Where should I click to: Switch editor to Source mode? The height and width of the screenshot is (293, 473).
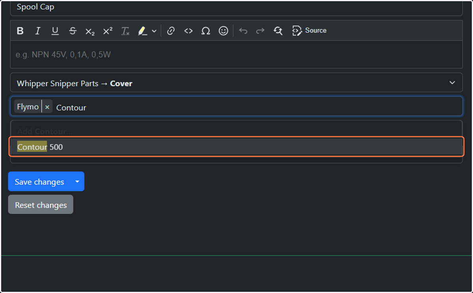(x=309, y=31)
